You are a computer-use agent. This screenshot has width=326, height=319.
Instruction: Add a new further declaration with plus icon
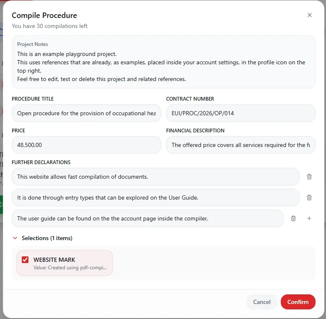pos(309,218)
